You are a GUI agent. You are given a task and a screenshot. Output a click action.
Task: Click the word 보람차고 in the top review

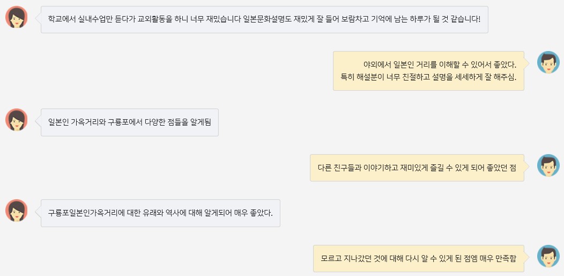tap(355, 19)
